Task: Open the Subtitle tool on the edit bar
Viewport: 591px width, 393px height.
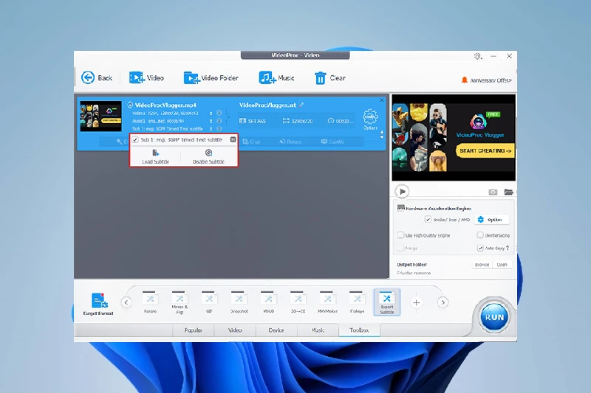Action: (332, 142)
